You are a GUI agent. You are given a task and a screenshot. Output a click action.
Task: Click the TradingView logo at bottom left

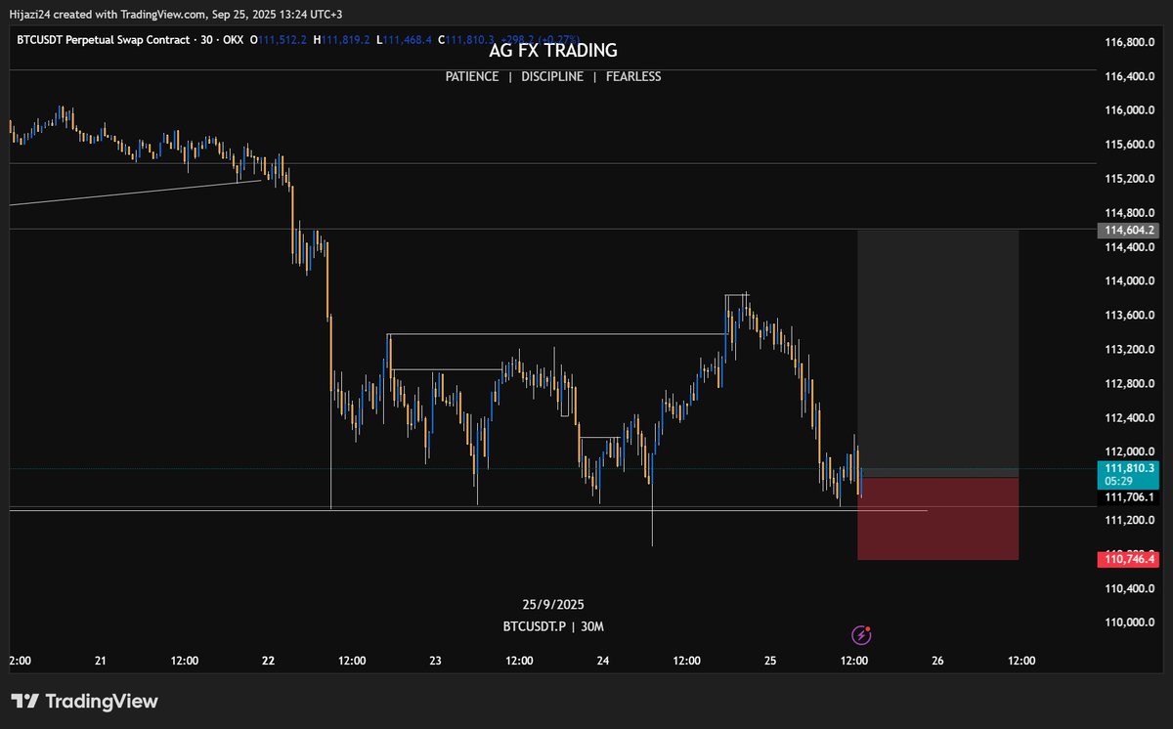(x=84, y=702)
